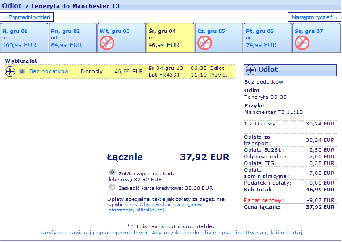Click the Łącznie 37,92 EUR total heading
342x242 pixels.
168,157
